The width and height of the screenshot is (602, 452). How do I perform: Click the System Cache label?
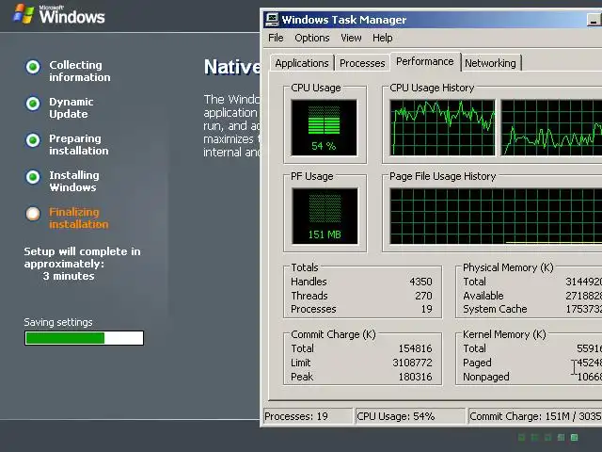tap(495, 309)
